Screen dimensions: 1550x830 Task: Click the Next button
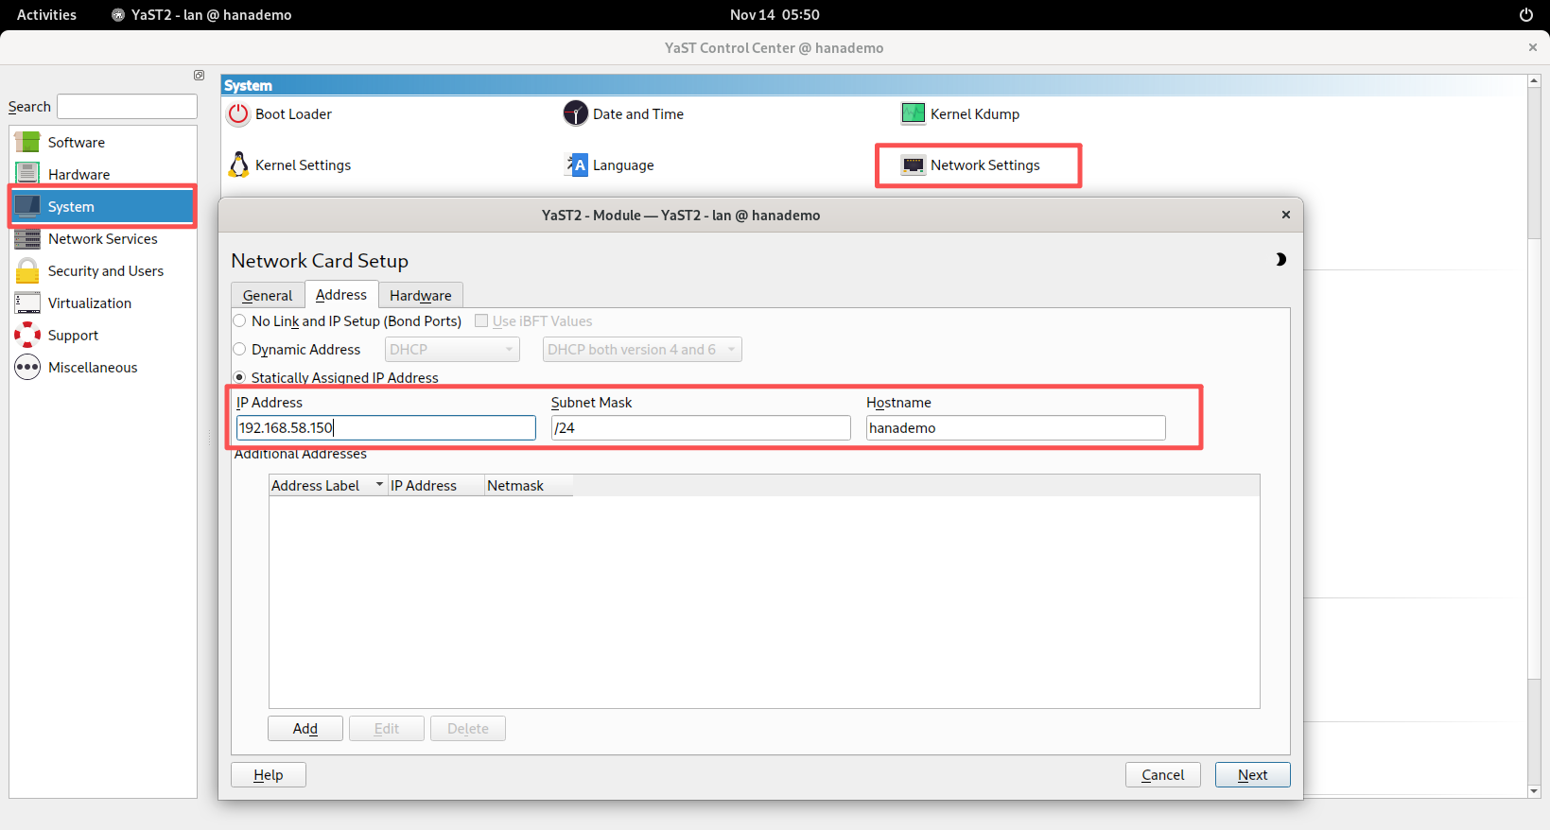click(1253, 775)
